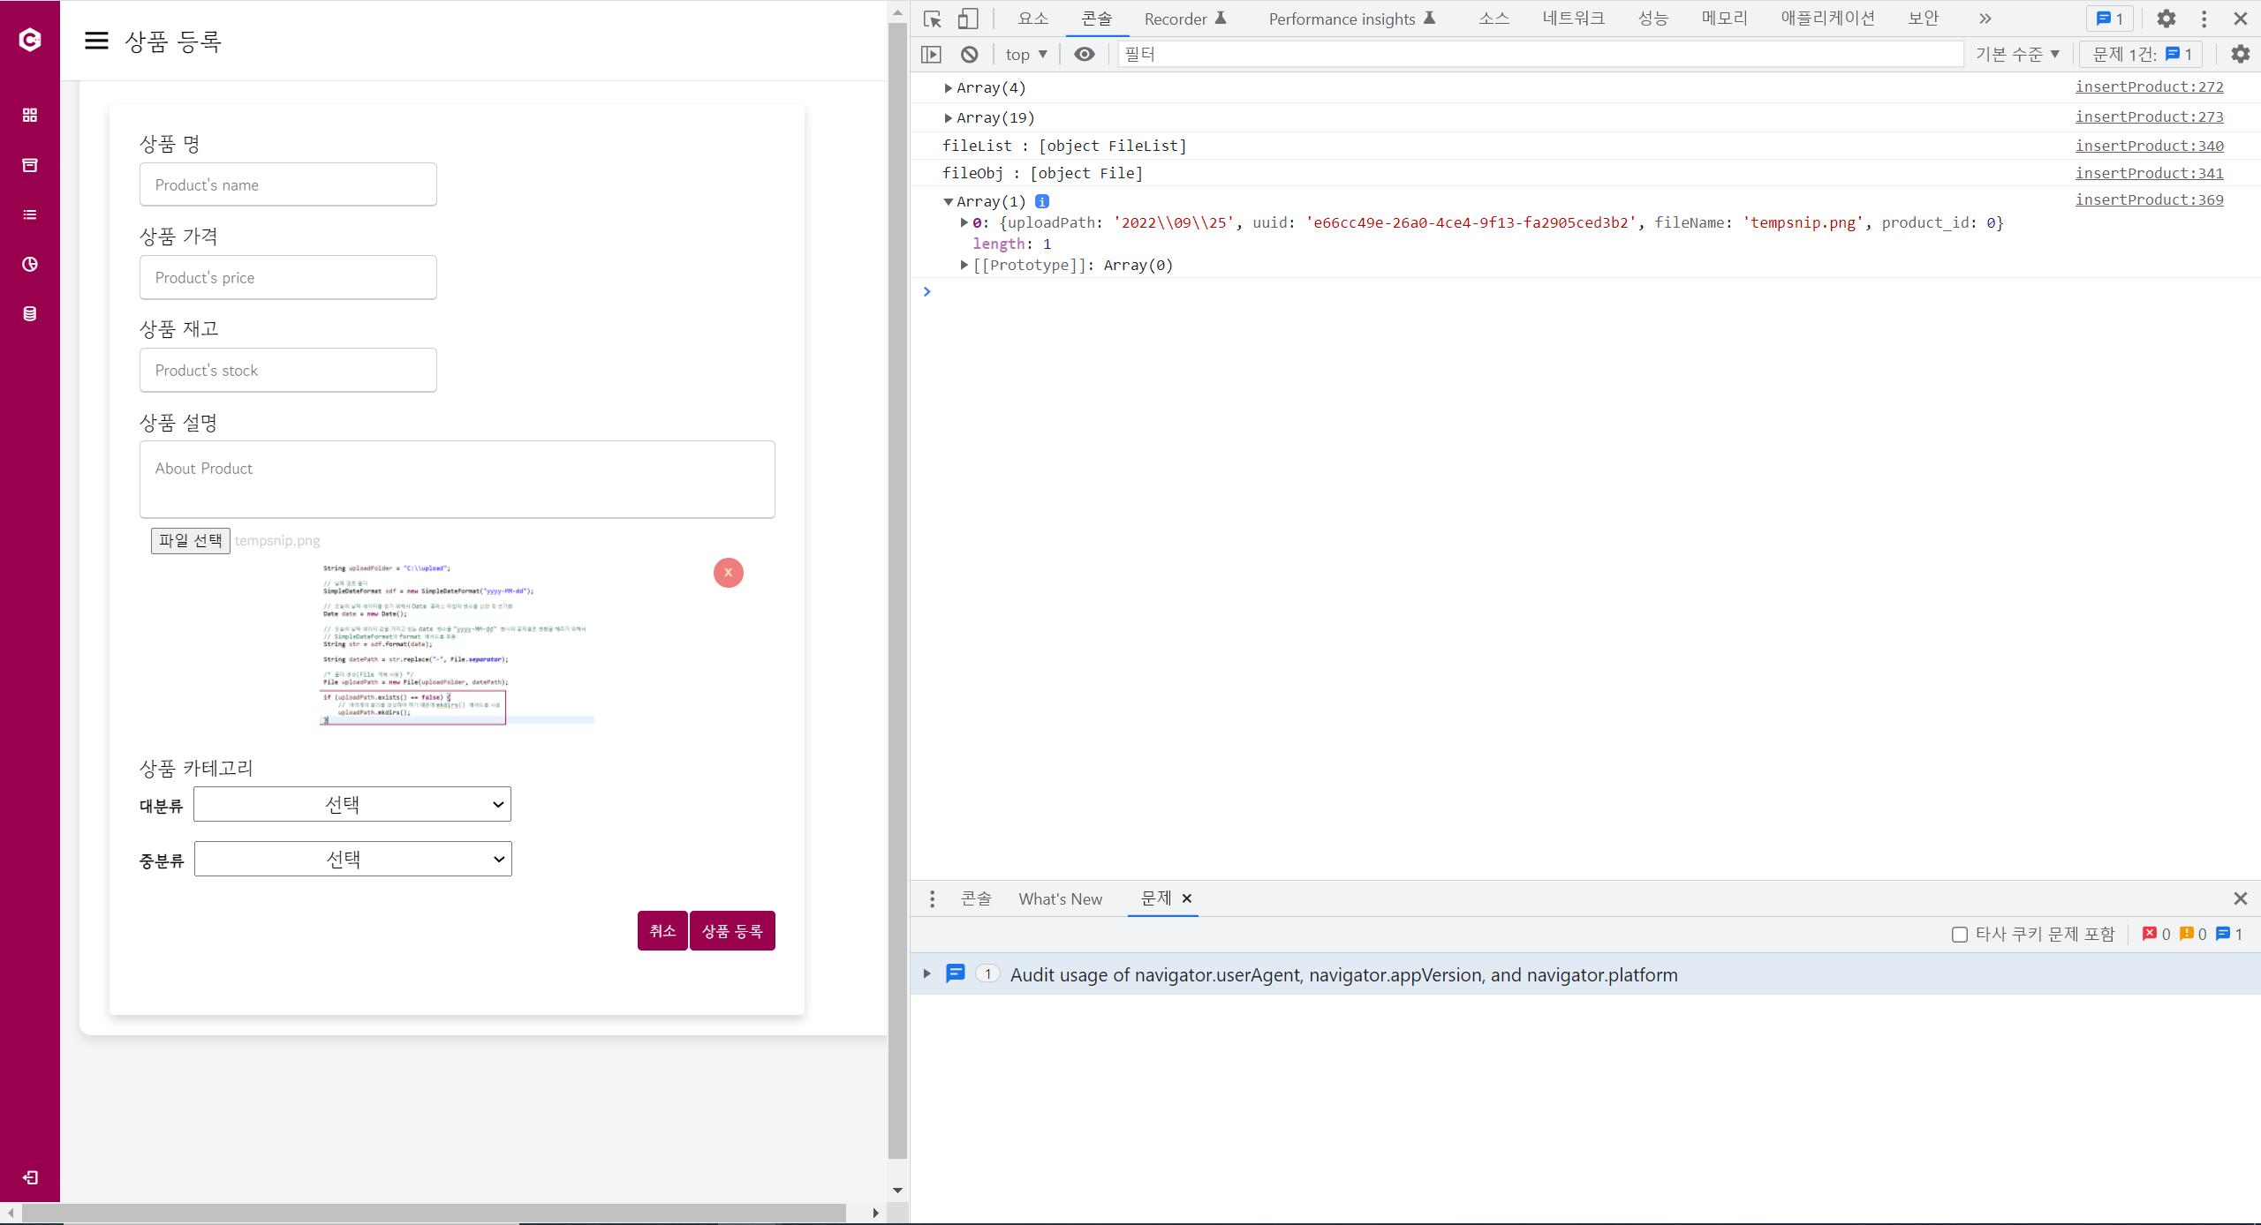
Task: Show console sidebar panel icon
Action: coord(931,54)
